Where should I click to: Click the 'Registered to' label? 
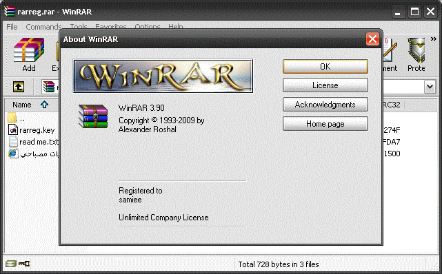[141, 191]
